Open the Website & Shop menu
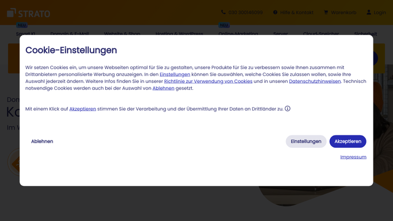Screen dimensions: 393x221 (122, 33)
